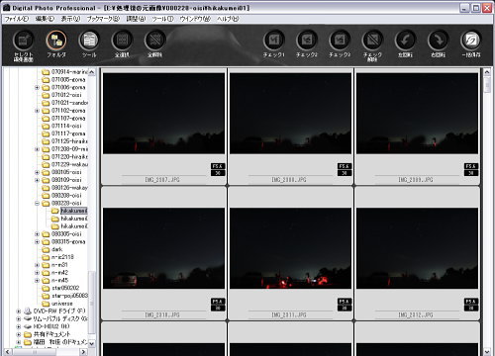Select the dark folder in tree
Image resolution: width=495 pixels, height=356 pixels.
coord(56,249)
